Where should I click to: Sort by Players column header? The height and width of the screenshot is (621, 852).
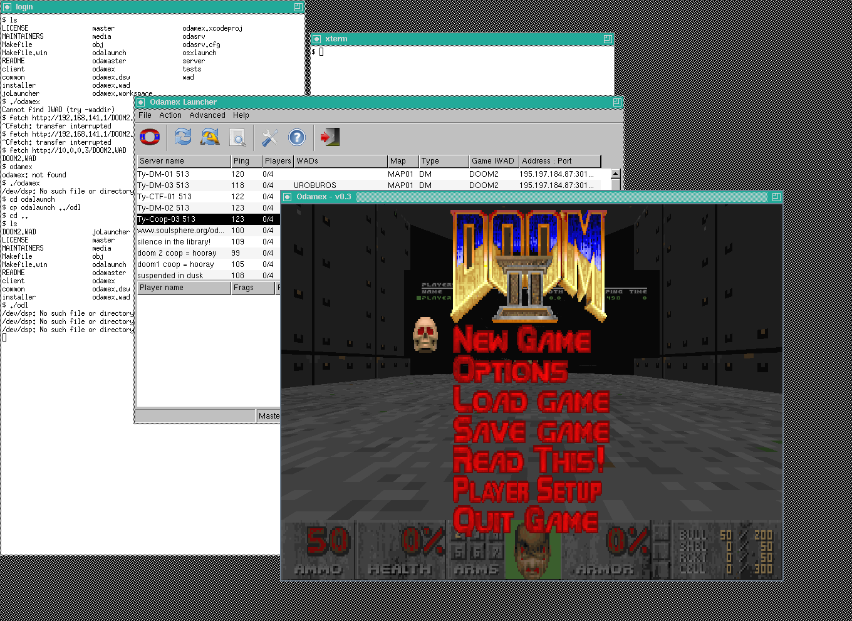pyautogui.click(x=278, y=161)
